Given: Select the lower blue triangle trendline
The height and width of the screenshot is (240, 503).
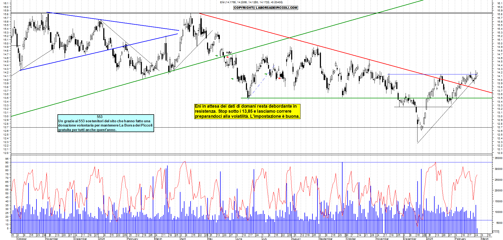Looking at the screenshot, I should pos(98,52).
